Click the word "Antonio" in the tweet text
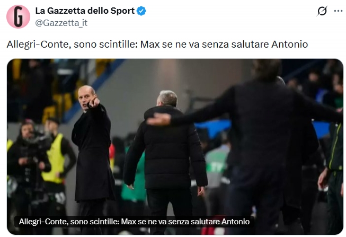The height and width of the screenshot is (237, 346). (289, 45)
